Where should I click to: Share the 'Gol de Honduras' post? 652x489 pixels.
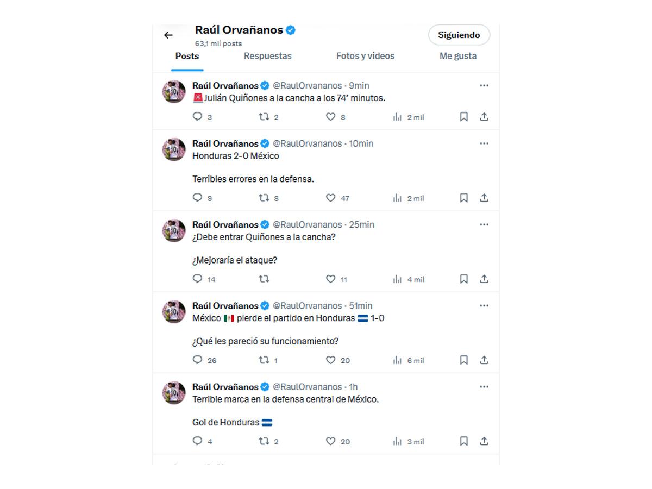click(484, 441)
